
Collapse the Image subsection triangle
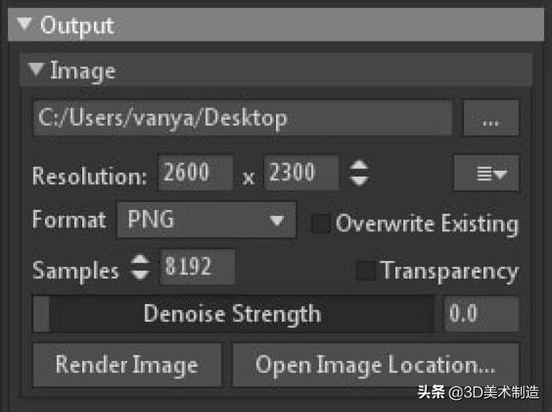[x=35, y=71]
